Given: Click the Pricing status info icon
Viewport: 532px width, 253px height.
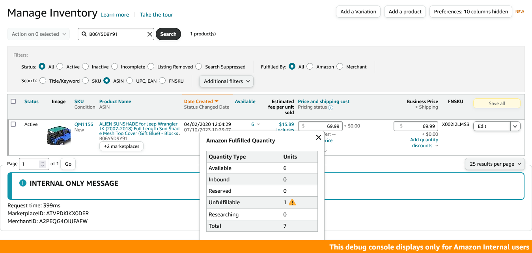Looking at the screenshot, I should [331, 107].
